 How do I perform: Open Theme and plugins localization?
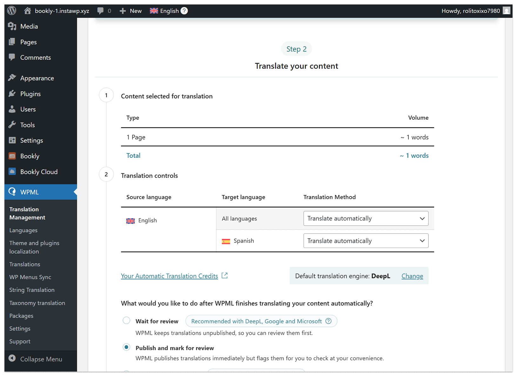(34, 247)
